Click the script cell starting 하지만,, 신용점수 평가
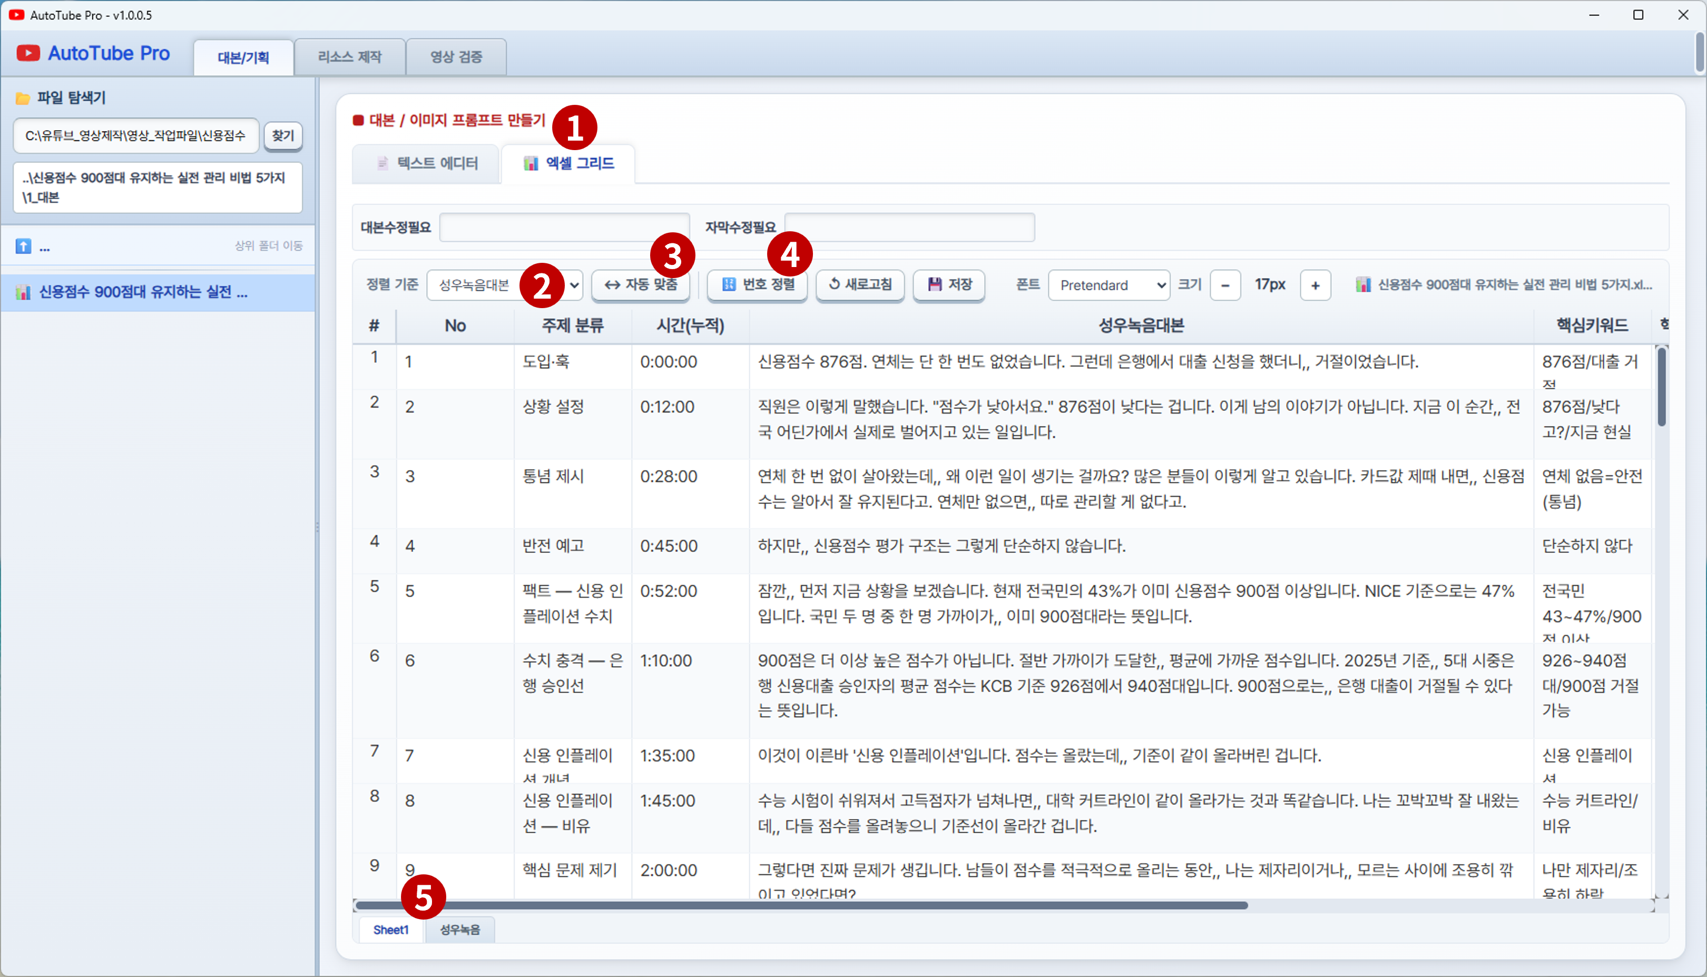The width and height of the screenshot is (1707, 977). (1141, 551)
